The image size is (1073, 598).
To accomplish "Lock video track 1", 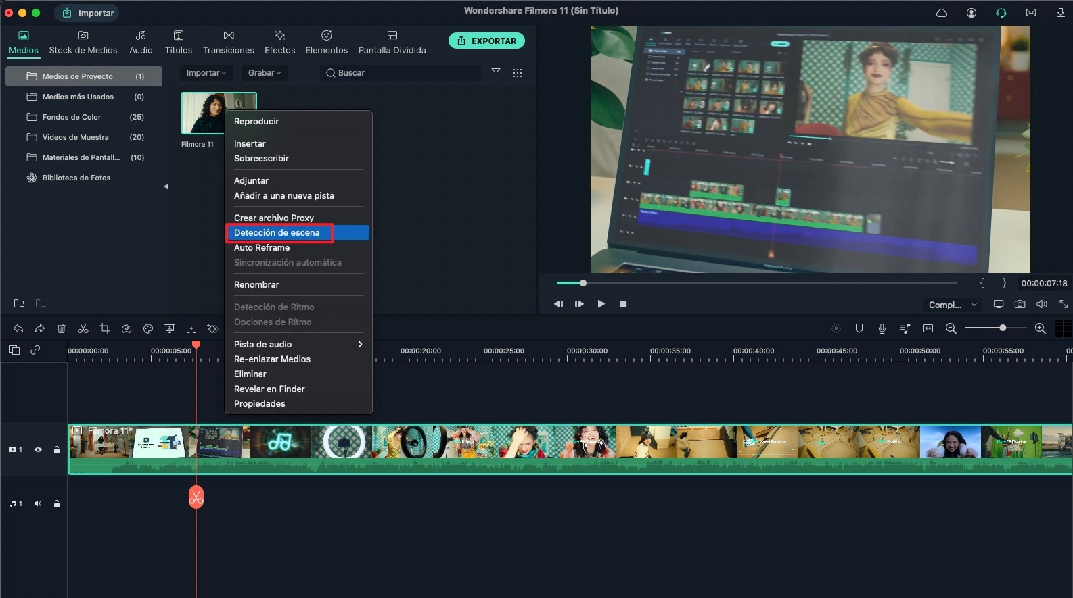I will [57, 449].
